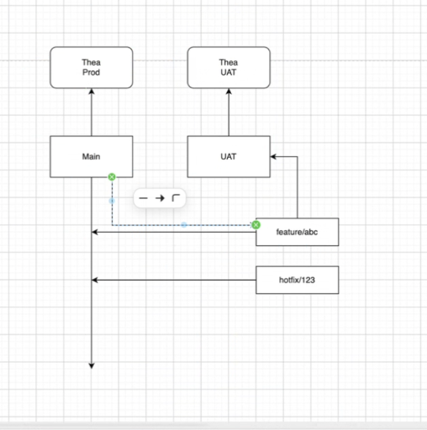
Task: Click arrow from hotfix/123 to main line
Action: pyautogui.click(x=174, y=280)
